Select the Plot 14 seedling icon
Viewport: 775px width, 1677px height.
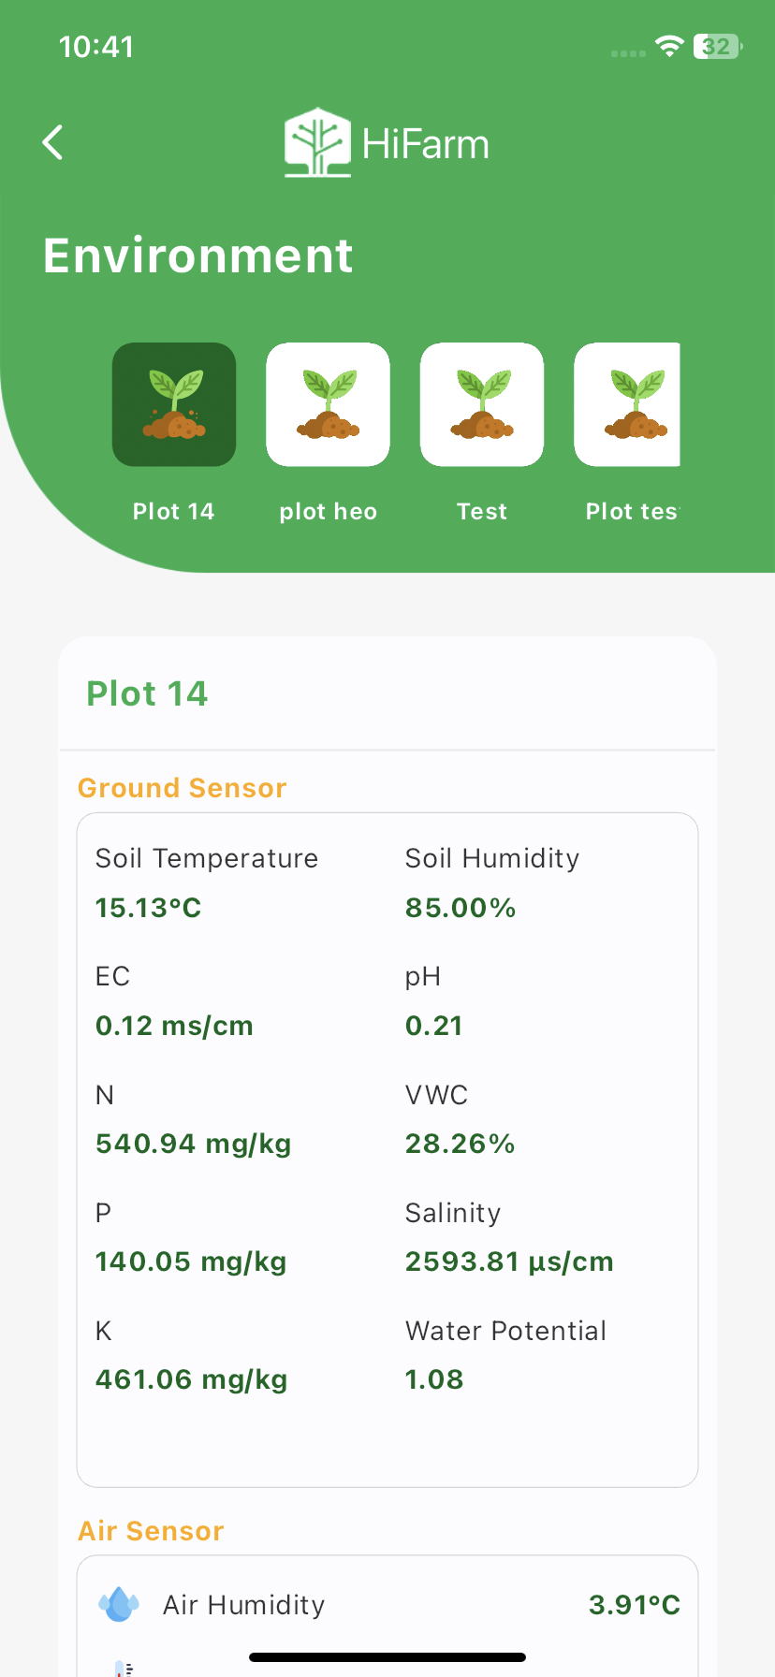tap(174, 404)
